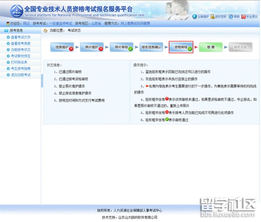Click the 信息维护 step box
261x222 pixels.
coord(62,47)
